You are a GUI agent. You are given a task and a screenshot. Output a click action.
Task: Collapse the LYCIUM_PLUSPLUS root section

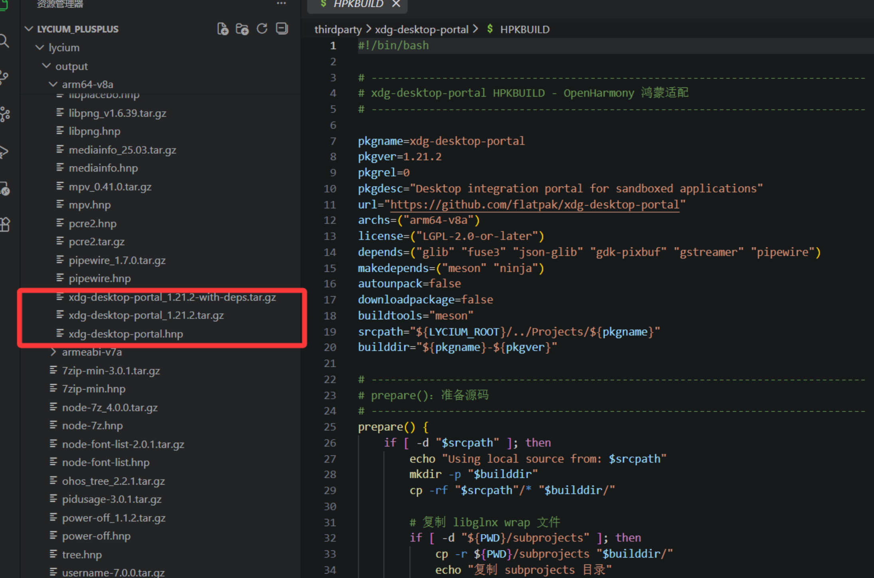pyautogui.click(x=29, y=29)
